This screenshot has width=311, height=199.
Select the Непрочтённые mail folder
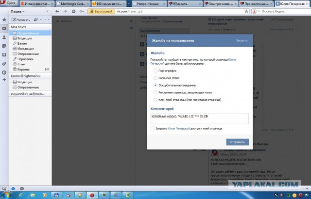click(x=30, y=33)
